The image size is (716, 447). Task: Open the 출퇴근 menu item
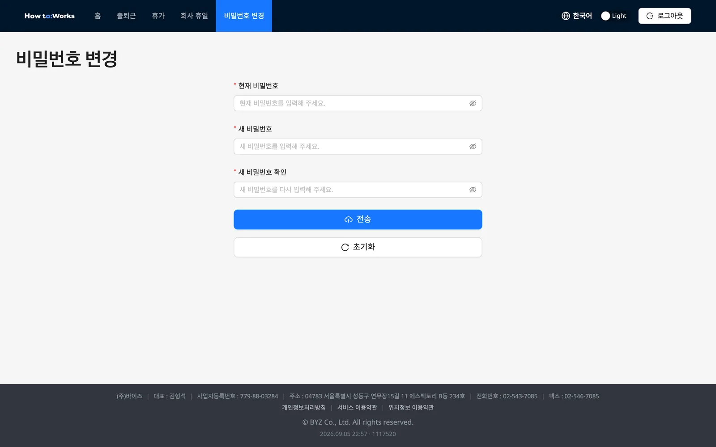tap(126, 16)
